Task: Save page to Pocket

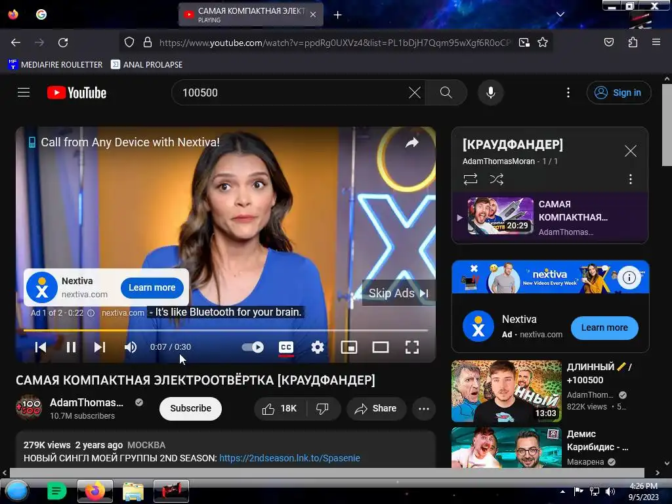Action: 609,43
